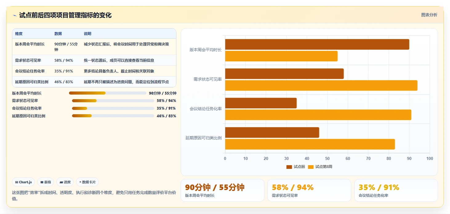Image resolution: width=450 pixels, height=214 pixels.
Task: Click the 试点前 legend label text
Action: [299, 167]
